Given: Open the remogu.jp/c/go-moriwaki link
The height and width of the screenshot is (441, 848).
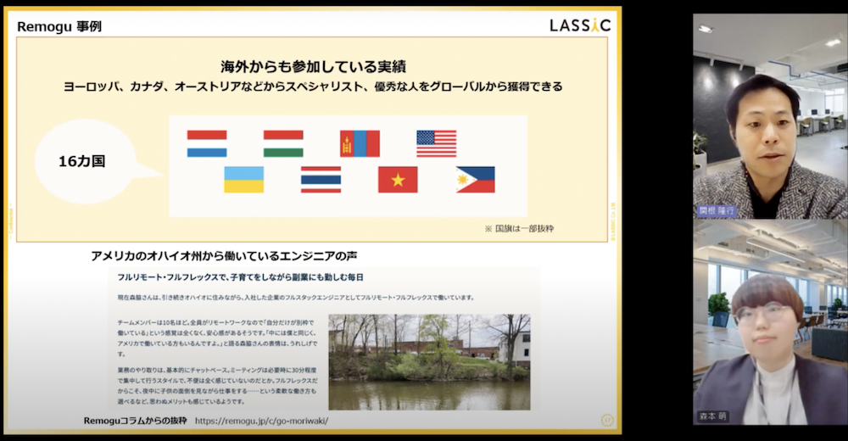Looking at the screenshot, I should [261, 421].
